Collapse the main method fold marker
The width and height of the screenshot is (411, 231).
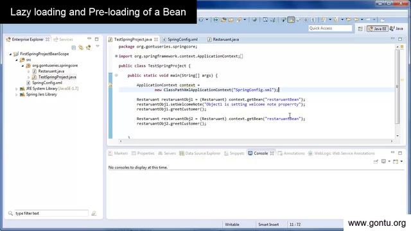tap(116, 76)
